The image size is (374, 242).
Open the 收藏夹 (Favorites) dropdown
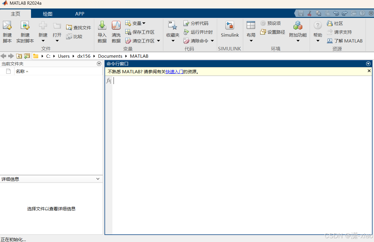point(173,41)
